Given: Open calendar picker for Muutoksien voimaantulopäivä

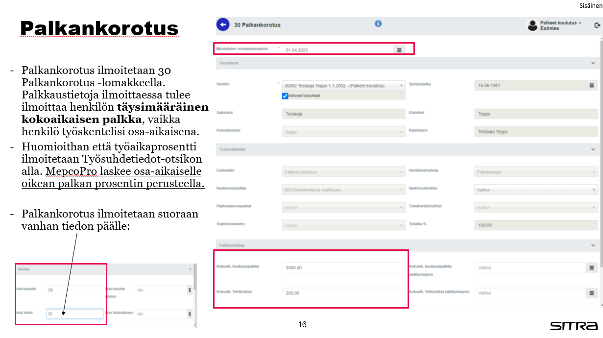Looking at the screenshot, I should coord(399,48).
